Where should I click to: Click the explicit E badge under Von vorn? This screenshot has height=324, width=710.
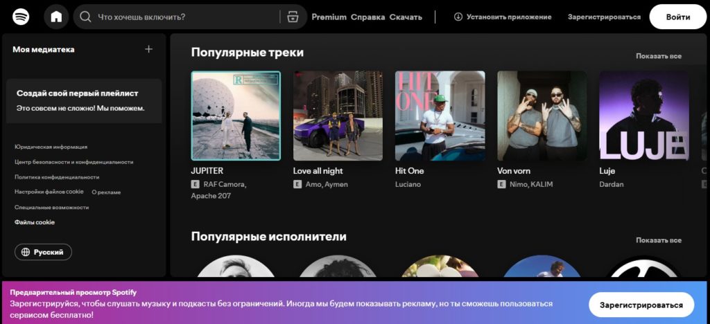pos(501,184)
